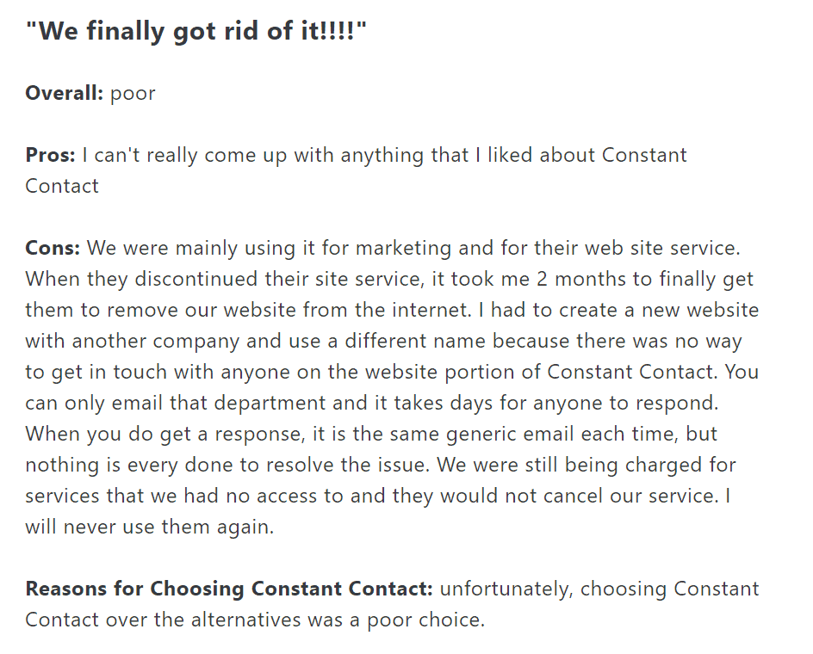
Task: Click the bold "Pros:" label
Action: point(50,155)
